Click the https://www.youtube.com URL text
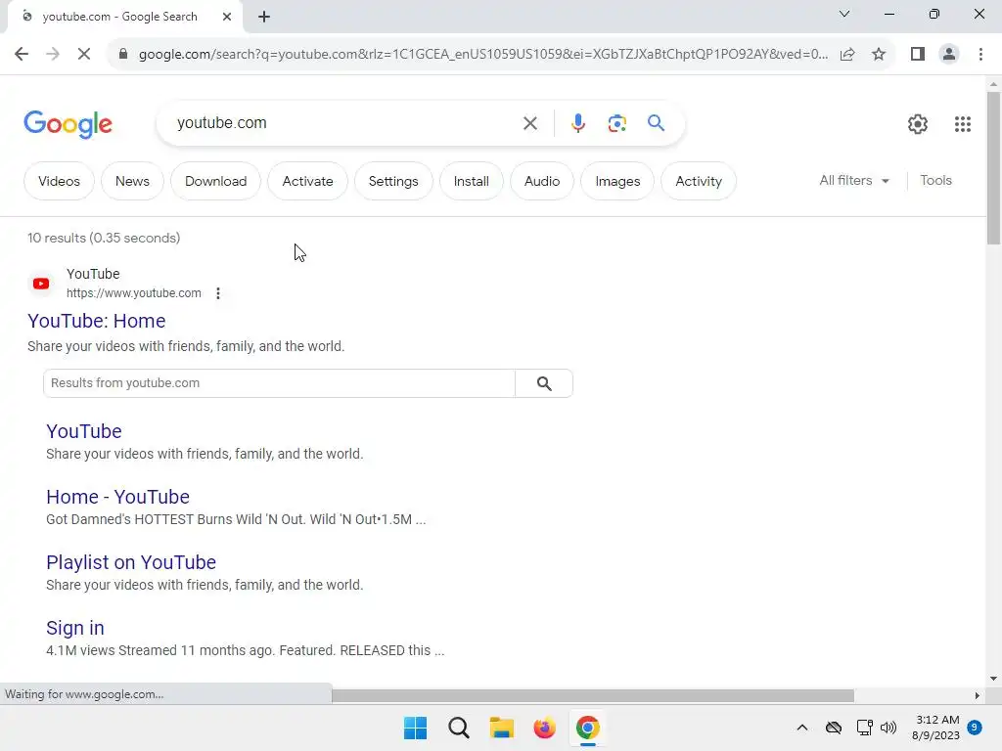1002x751 pixels. click(x=133, y=293)
